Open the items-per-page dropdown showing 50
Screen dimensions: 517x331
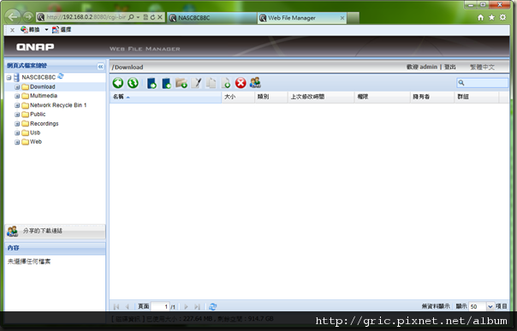(x=490, y=307)
